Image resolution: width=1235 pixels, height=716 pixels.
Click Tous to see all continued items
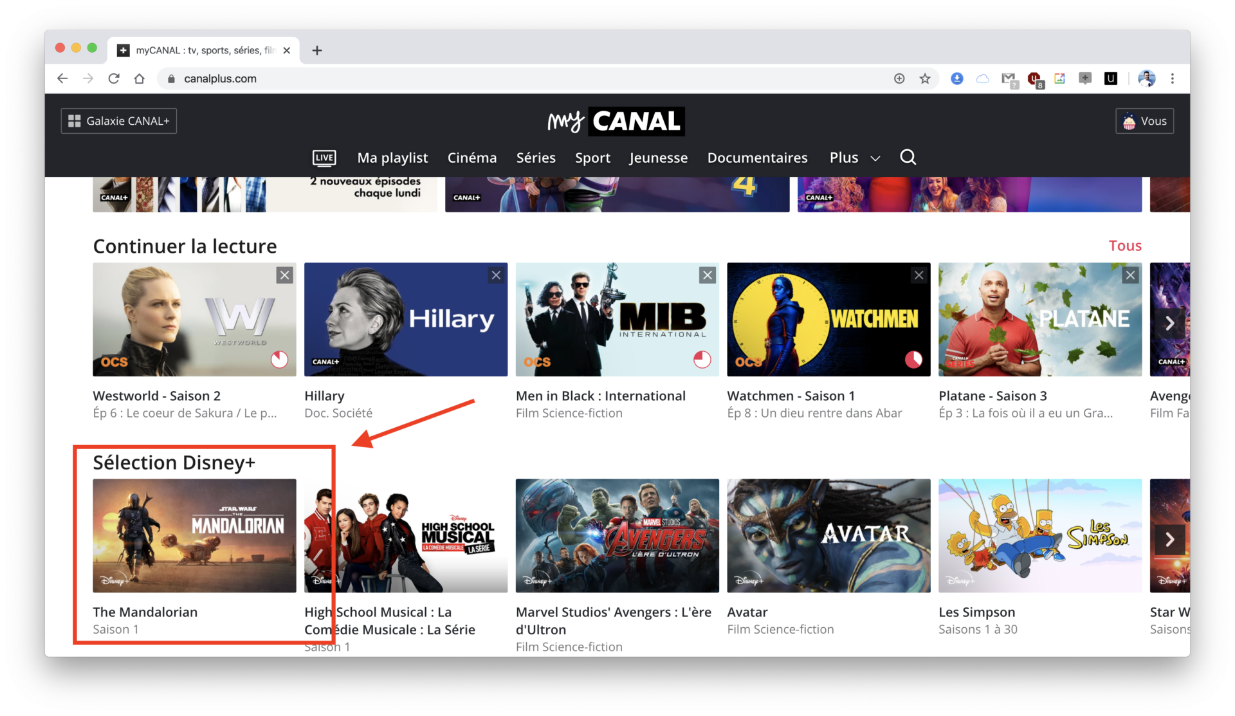(1125, 246)
